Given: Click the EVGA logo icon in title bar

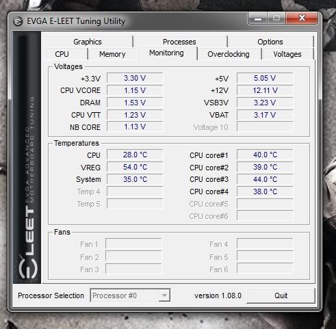Looking at the screenshot, I should pos(18,22).
